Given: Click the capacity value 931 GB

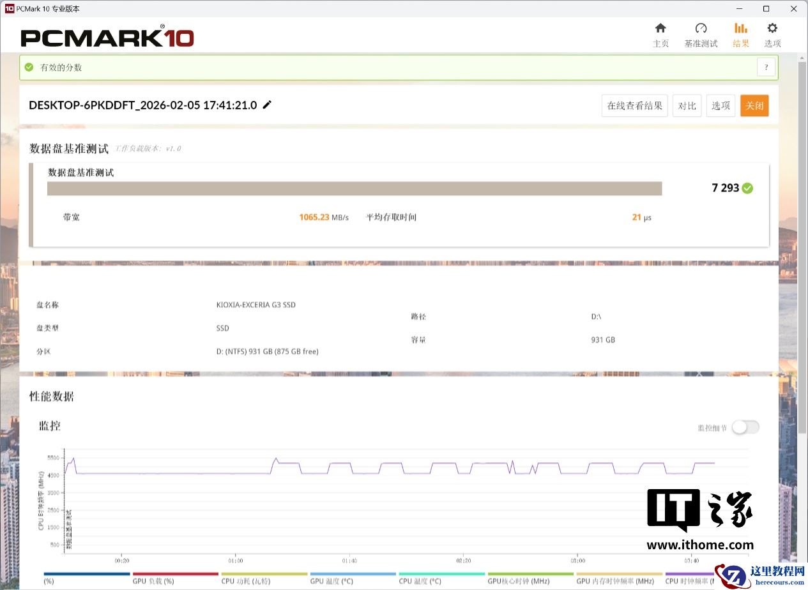Looking at the screenshot, I should [603, 340].
